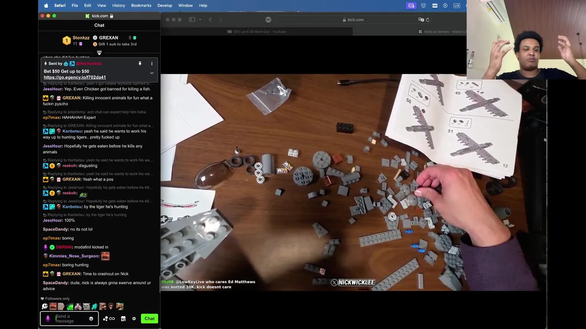
Task: Open the Help menu
Action: [203, 5]
